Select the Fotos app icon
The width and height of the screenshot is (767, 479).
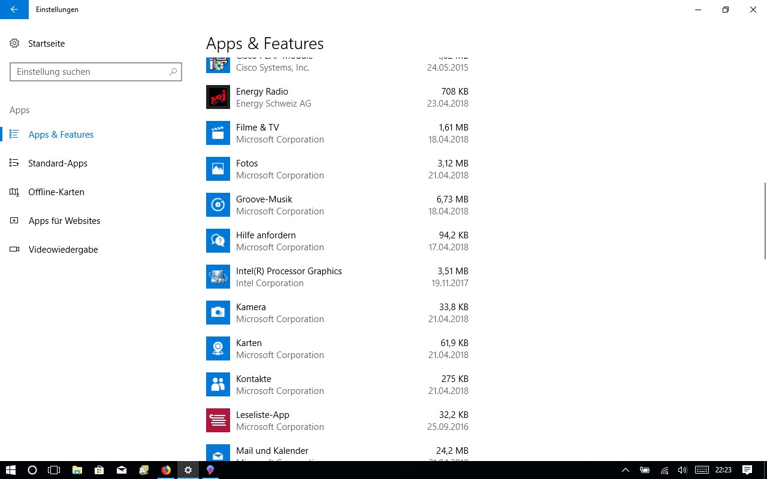tap(218, 169)
